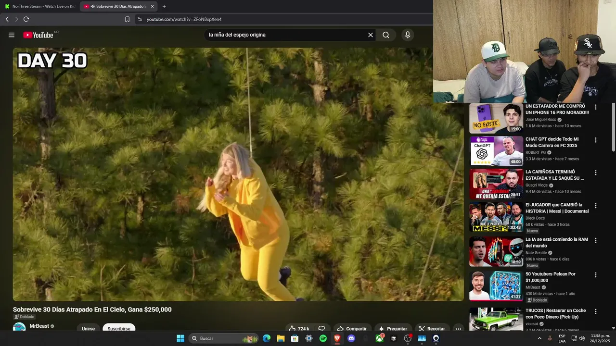Like the video showing 724 k
This screenshot has width=616, height=346.
pos(299,329)
